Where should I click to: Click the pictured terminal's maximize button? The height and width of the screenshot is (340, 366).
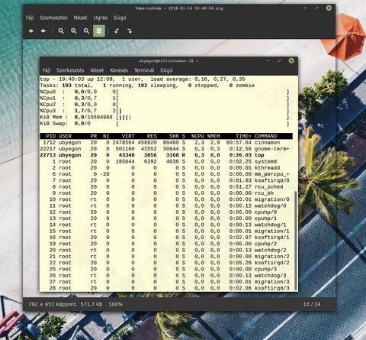[x=279, y=60]
